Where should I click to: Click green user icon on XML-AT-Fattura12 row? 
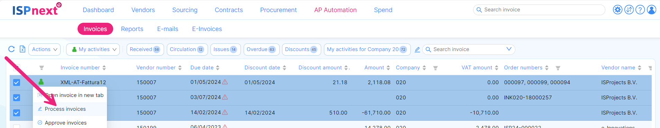tap(41, 82)
